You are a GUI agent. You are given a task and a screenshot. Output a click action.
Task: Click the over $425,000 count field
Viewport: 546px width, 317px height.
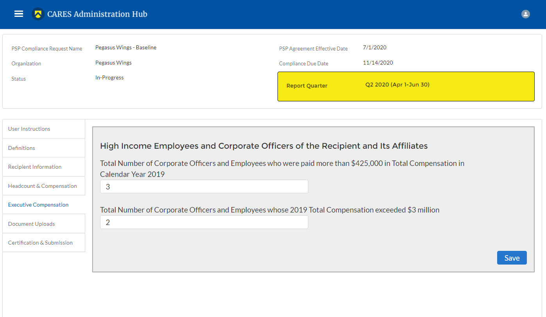click(204, 187)
